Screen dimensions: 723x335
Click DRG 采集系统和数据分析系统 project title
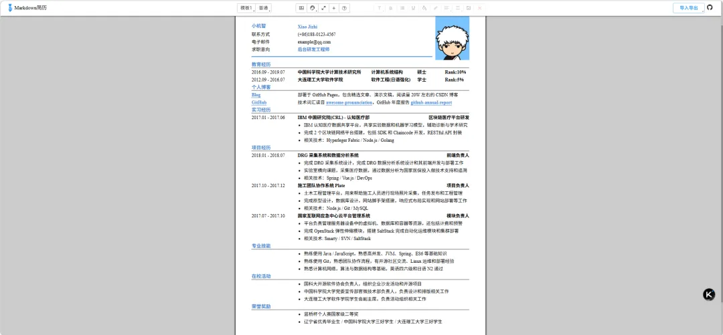pyautogui.click(x=328, y=155)
